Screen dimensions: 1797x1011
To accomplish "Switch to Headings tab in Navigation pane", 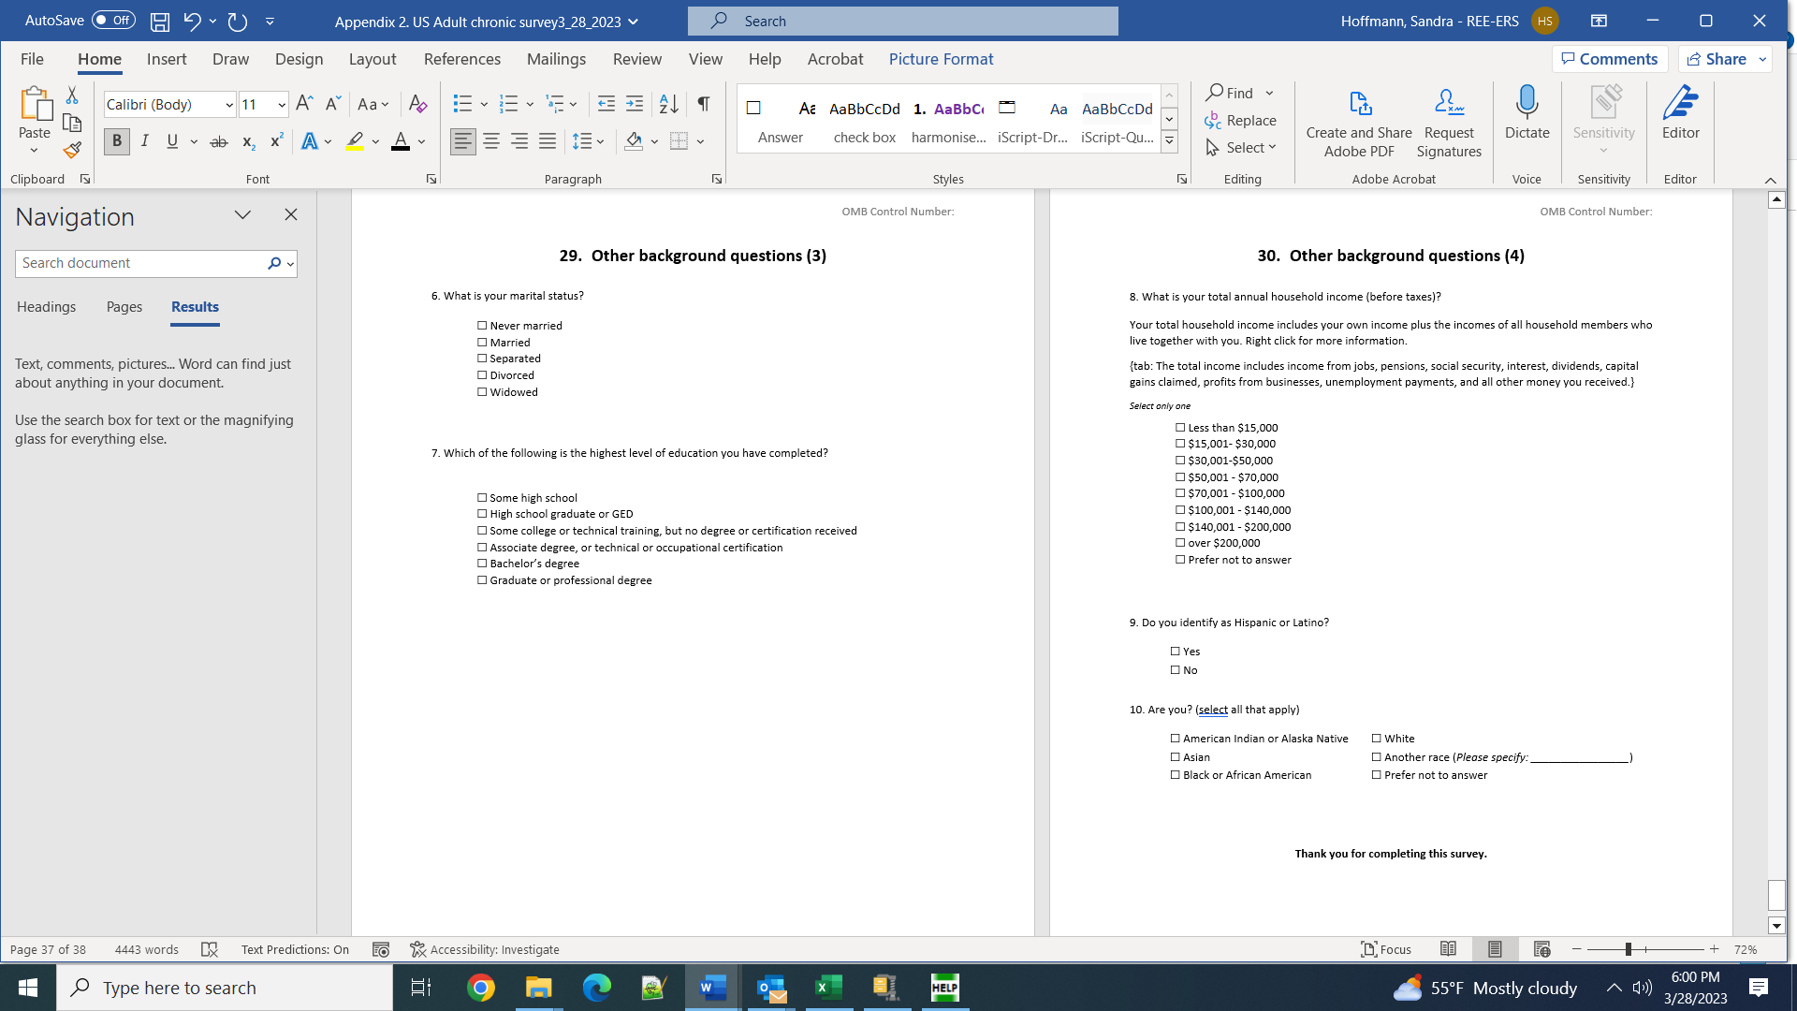I will (46, 307).
